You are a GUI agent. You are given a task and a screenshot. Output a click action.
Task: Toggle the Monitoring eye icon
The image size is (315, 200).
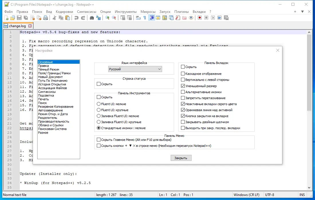point(191,18)
